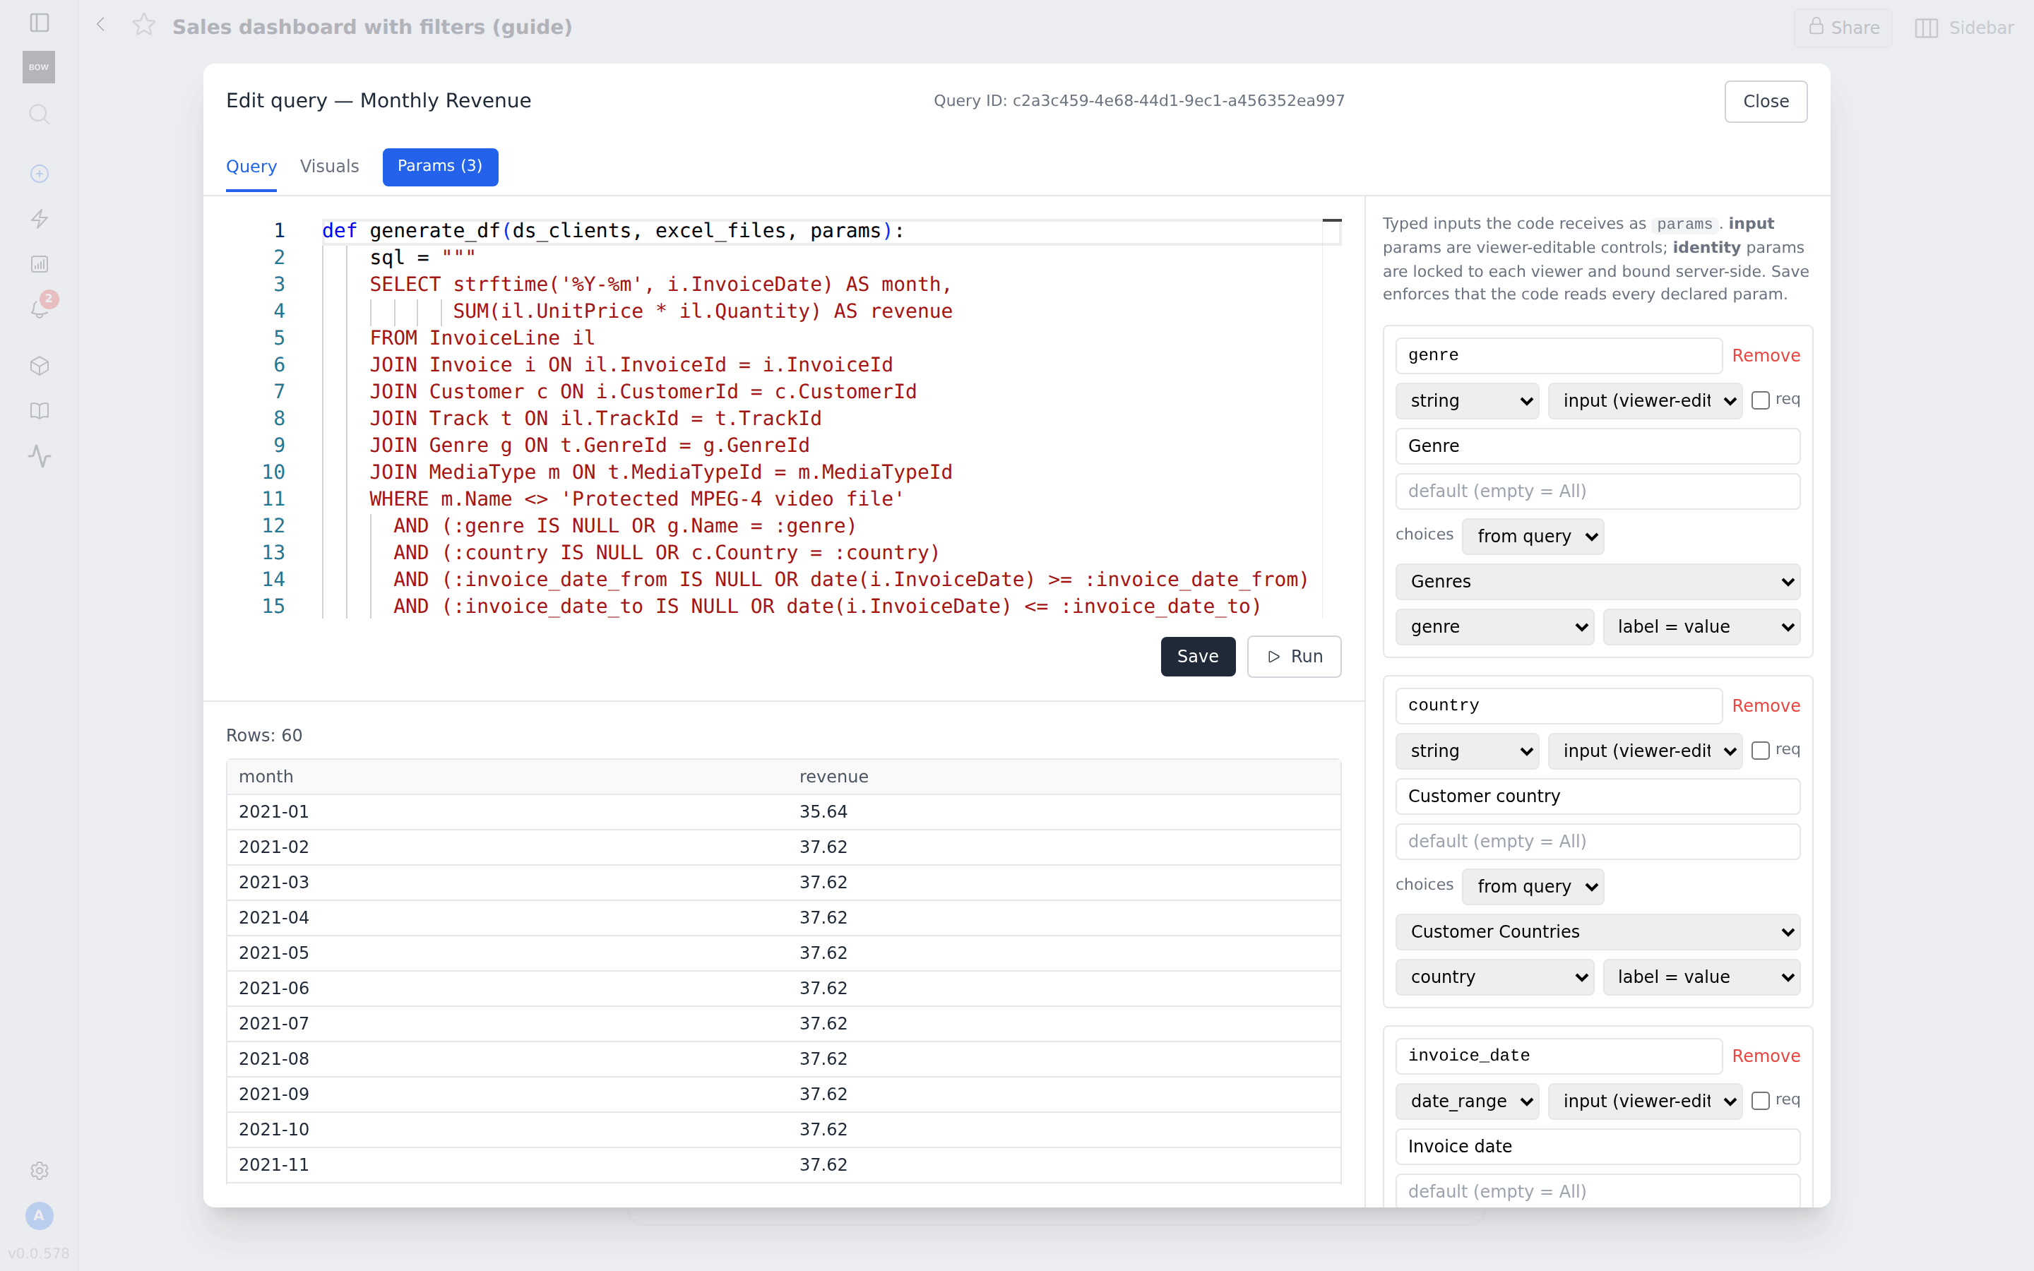Viewport: 2034px width, 1271px height.
Task: Save the Monthly Revenue query
Action: coord(1198,657)
